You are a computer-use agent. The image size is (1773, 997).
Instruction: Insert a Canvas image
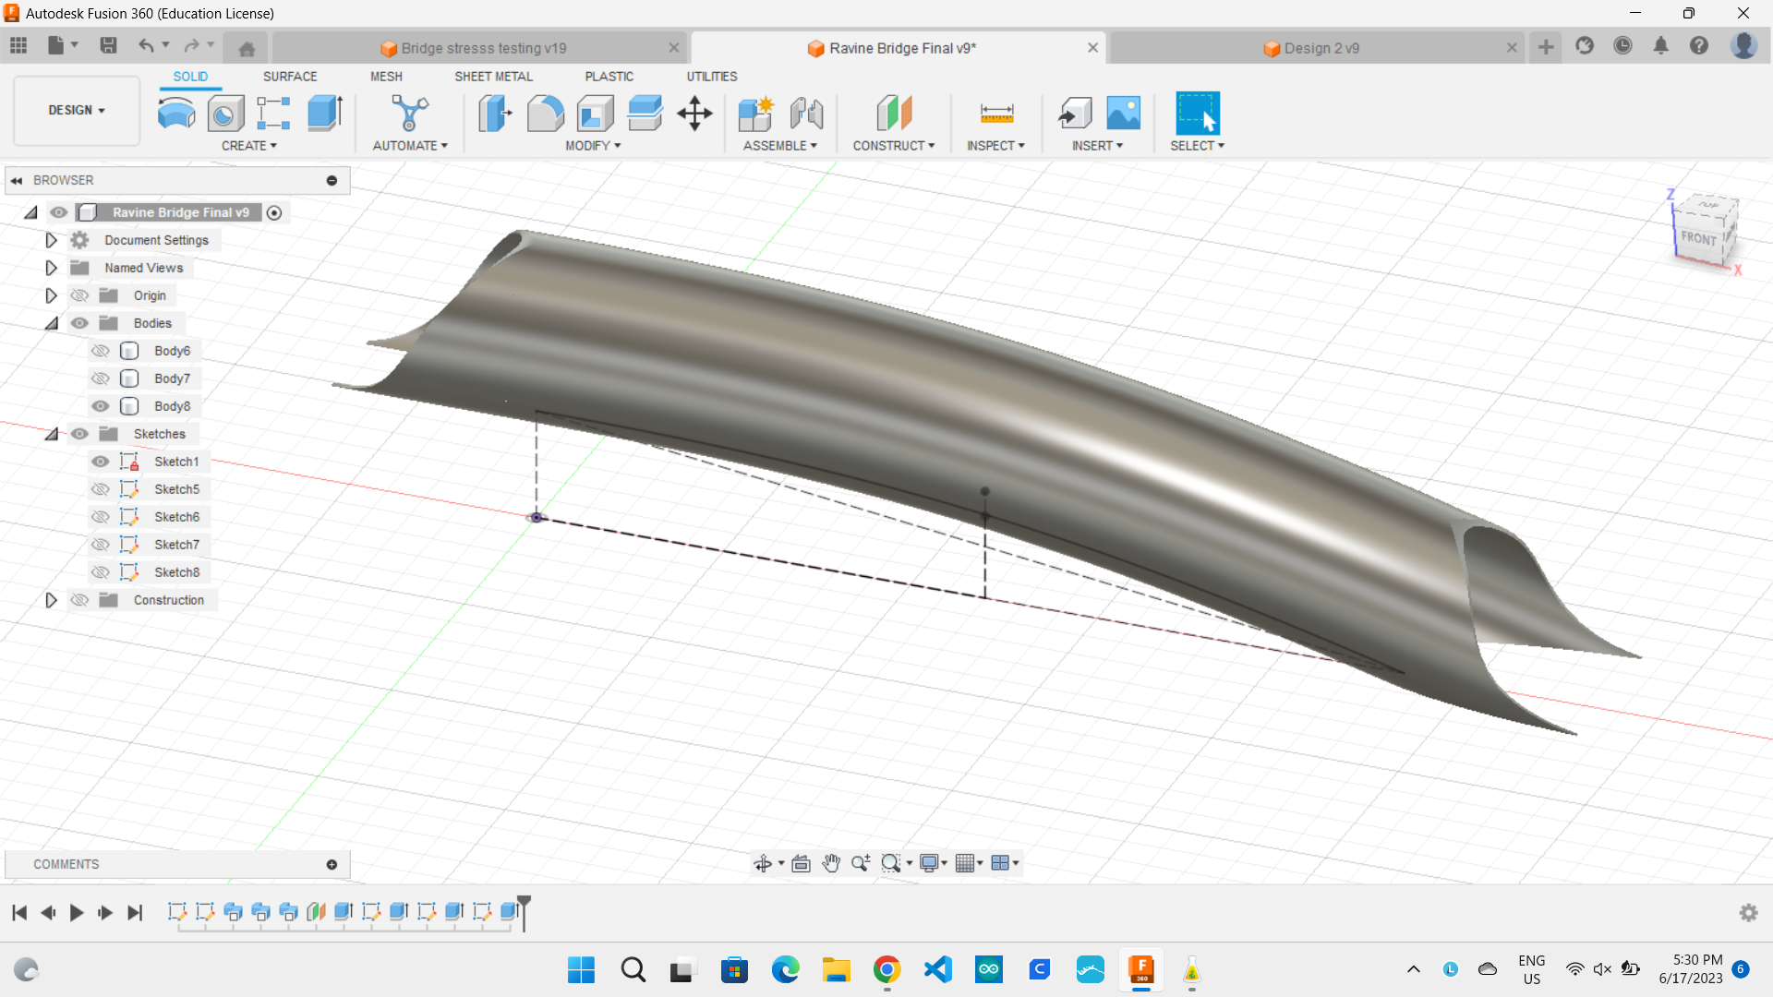click(1123, 113)
